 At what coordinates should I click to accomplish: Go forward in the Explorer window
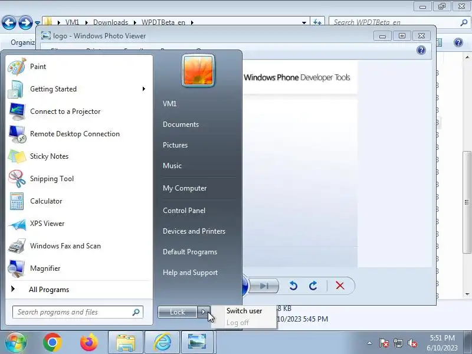(x=25, y=22)
